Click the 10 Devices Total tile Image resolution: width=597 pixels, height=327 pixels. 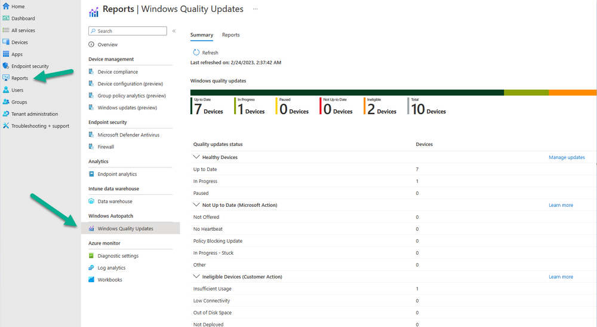(427, 106)
